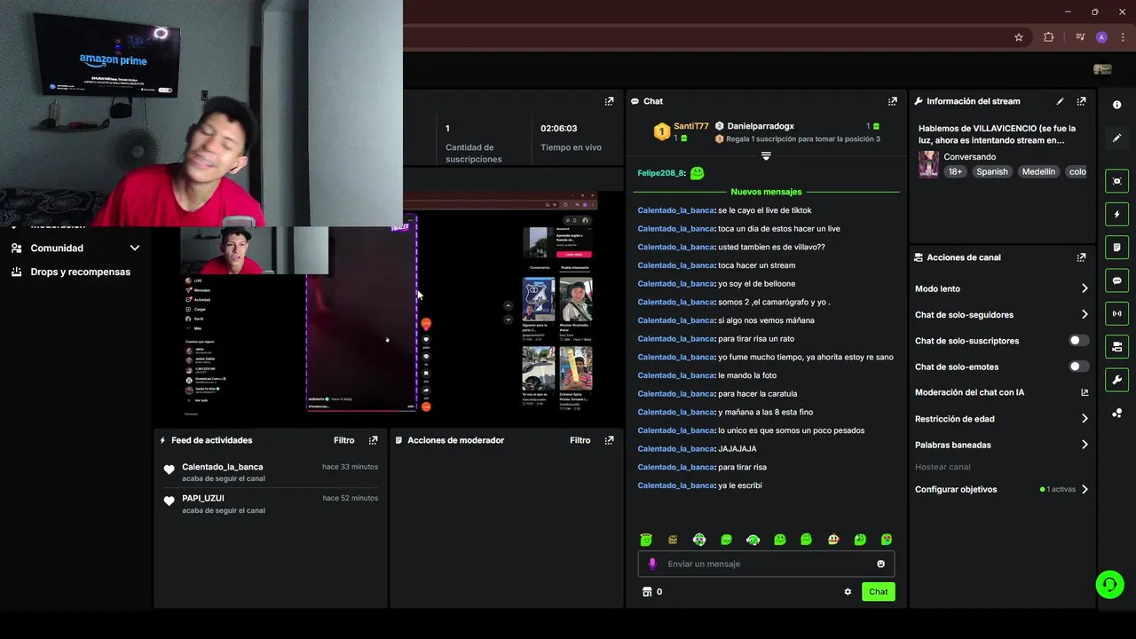Toggle Chat de solo-suscriptores switch
The width and height of the screenshot is (1136, 639).
[1079, 341]
